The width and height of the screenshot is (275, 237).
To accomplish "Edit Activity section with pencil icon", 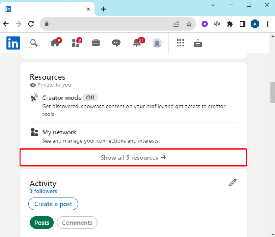I will pos(233,183).
